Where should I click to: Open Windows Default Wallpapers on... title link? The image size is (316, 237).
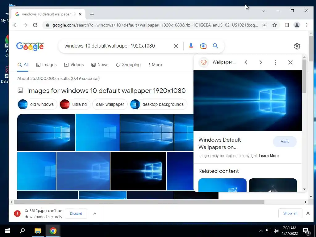(219, 143)
